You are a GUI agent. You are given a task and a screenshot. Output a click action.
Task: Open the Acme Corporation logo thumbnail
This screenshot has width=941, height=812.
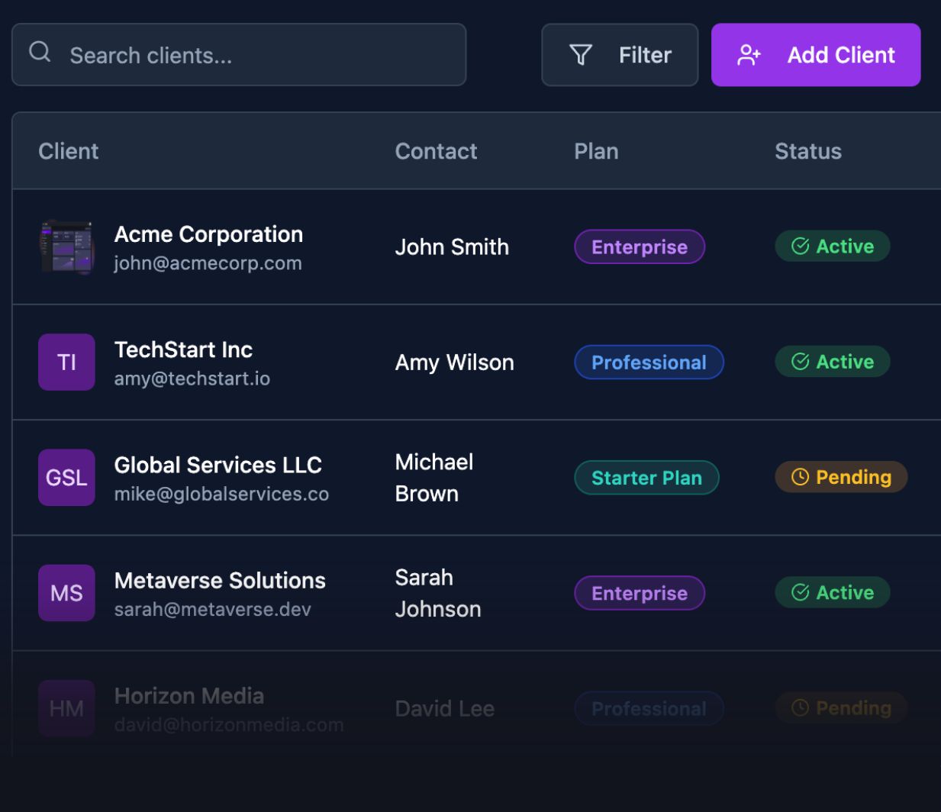(66, 247)
